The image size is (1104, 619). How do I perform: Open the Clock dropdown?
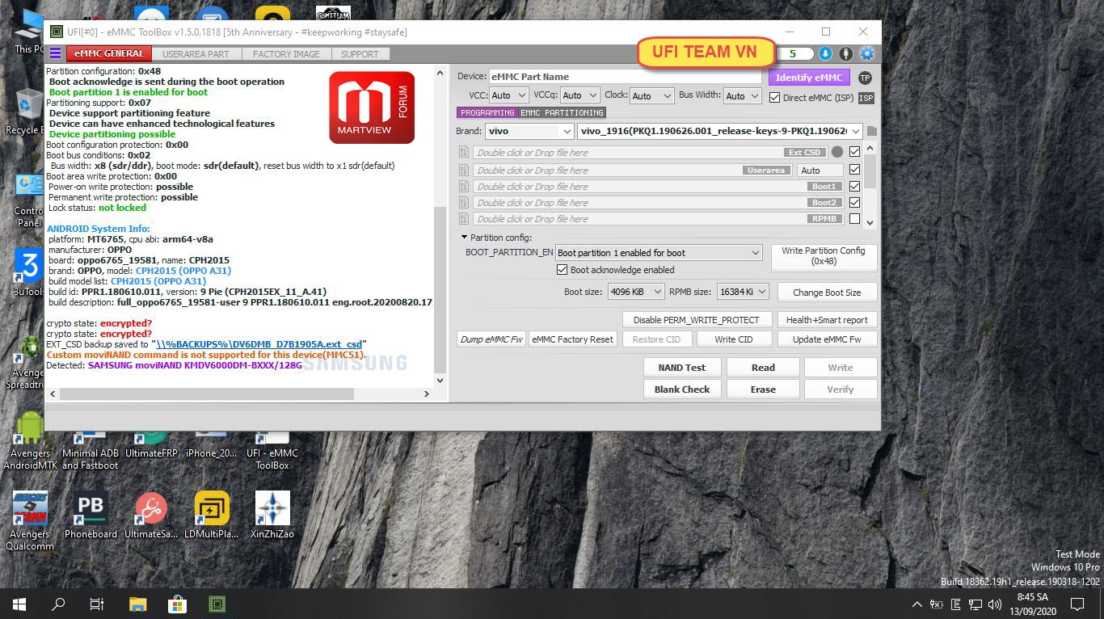click(x=651, y=95)
